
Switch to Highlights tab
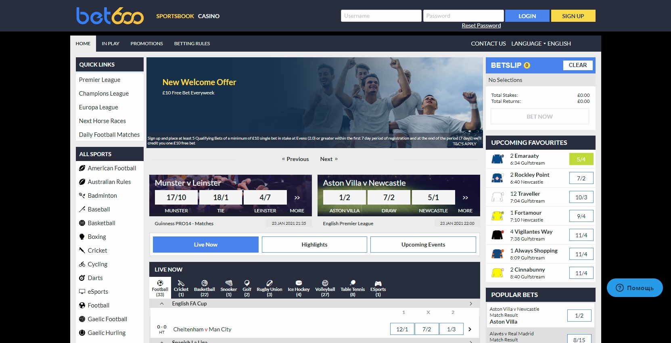tap(314, 245)
